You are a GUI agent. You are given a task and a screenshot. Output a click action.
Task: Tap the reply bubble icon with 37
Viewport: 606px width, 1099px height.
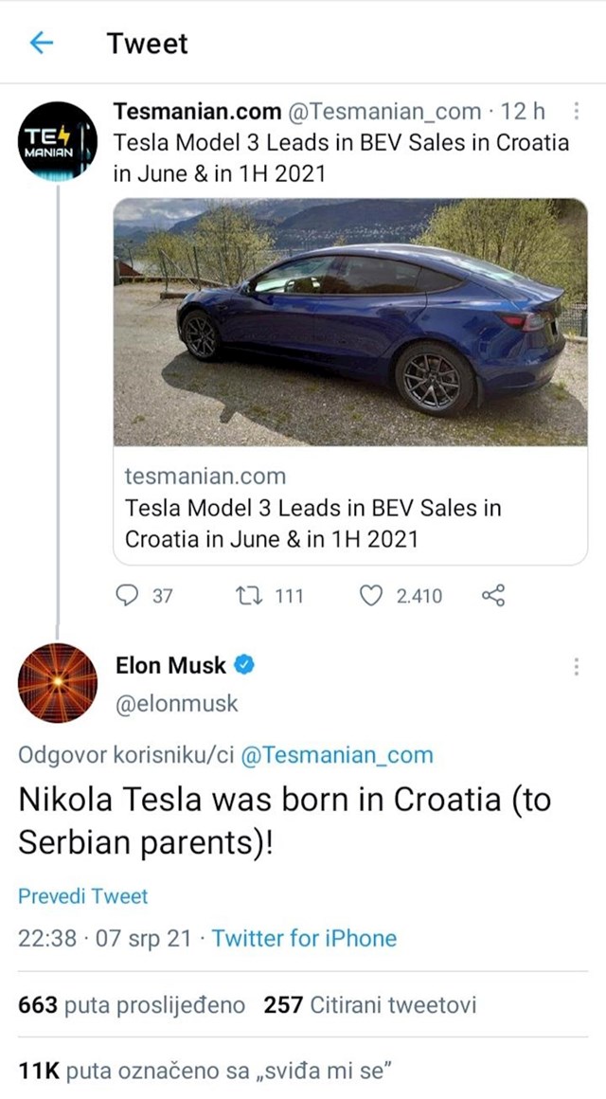tap(127, 596)
